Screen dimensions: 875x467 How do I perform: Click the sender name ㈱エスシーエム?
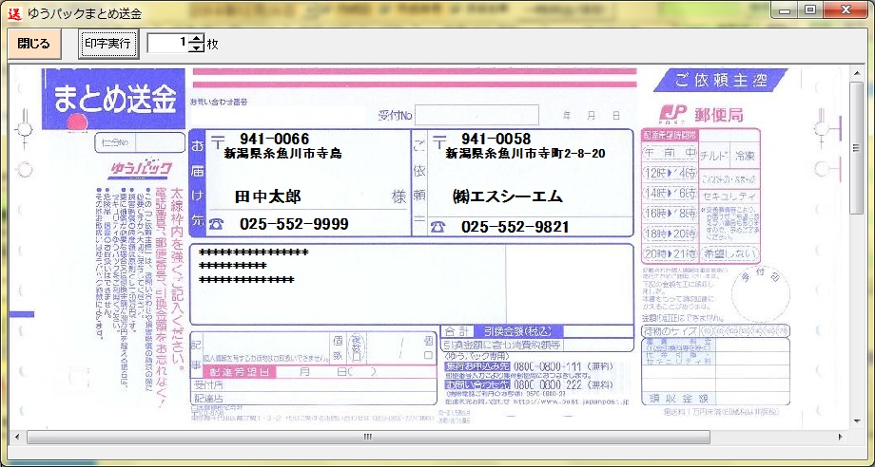[507, 196]
